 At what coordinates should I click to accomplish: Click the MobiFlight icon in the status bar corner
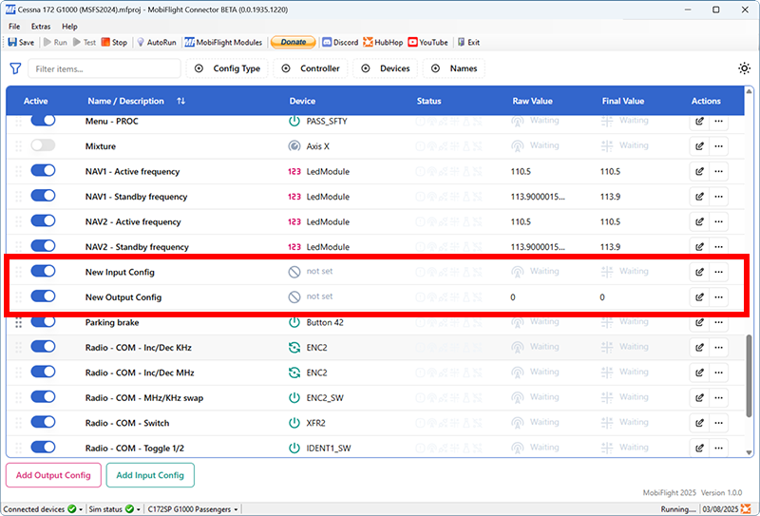click(747, 509)
